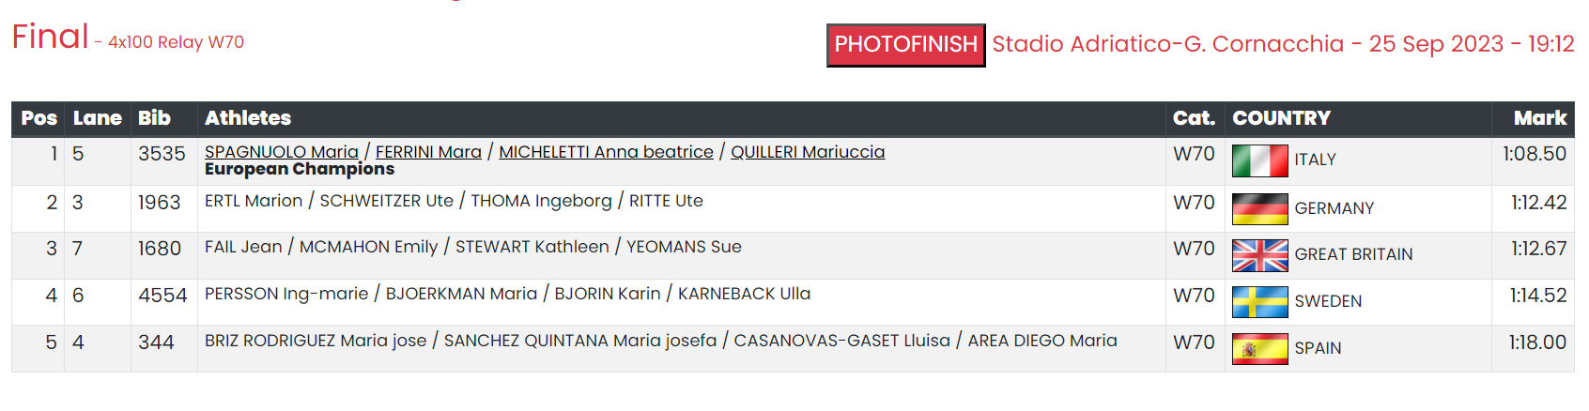Click the Germany flag icon
The image size is (1589, 411).
click(x=1259, y=209)
